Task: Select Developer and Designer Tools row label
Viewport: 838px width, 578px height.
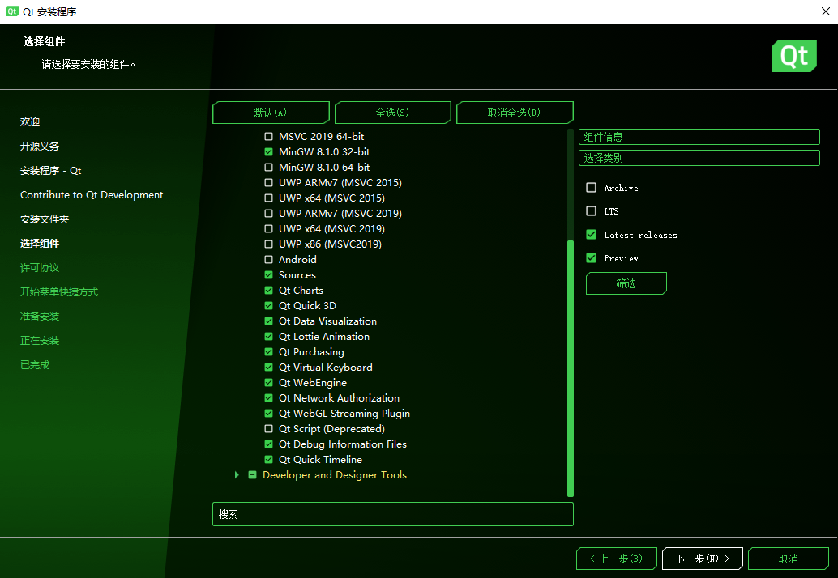Action: pyautogui.click(x=335, y=475)
